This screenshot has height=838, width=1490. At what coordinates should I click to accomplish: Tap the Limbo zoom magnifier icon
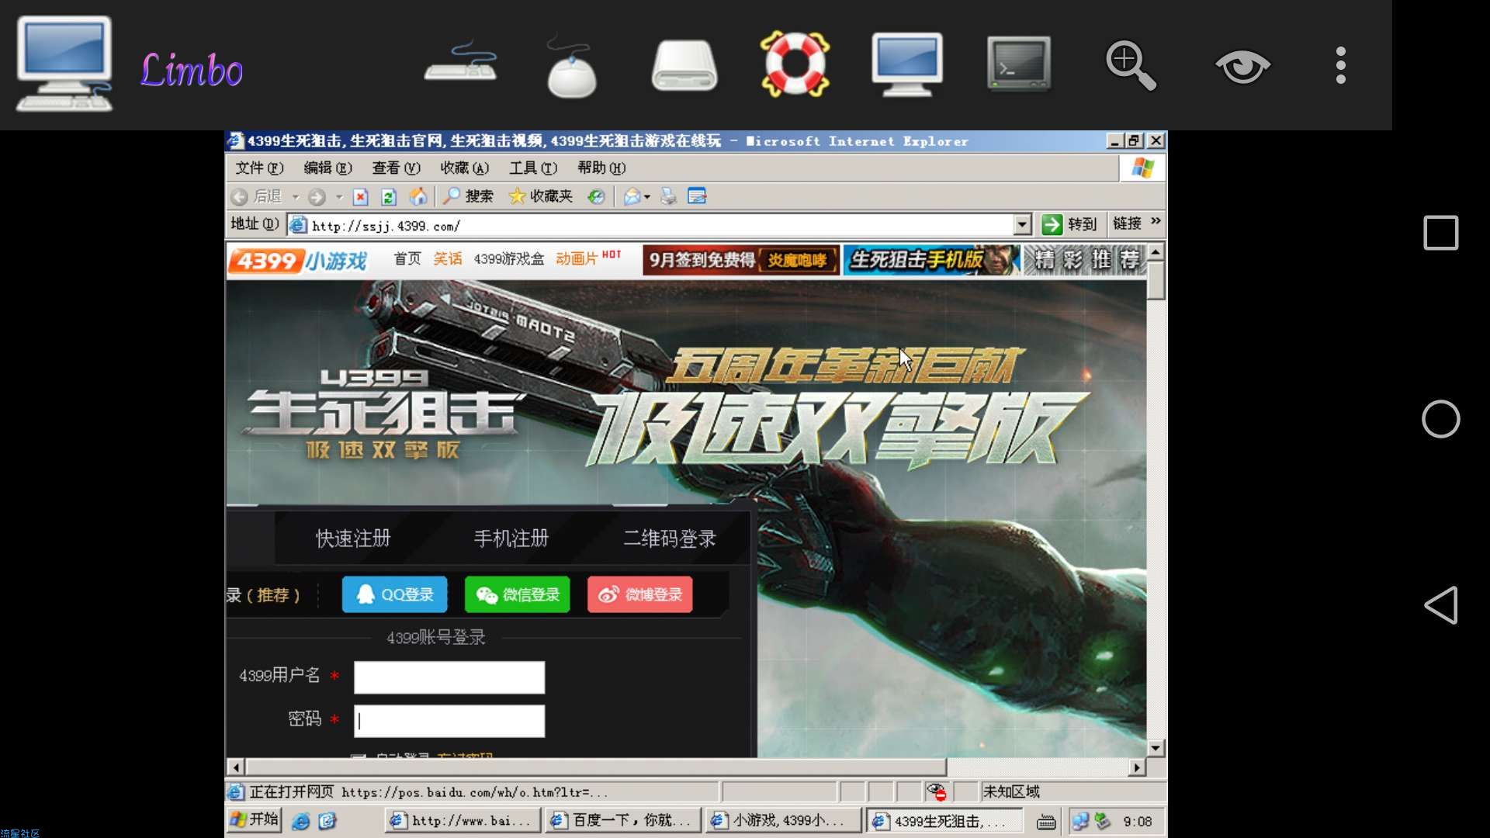point(1131,65)
